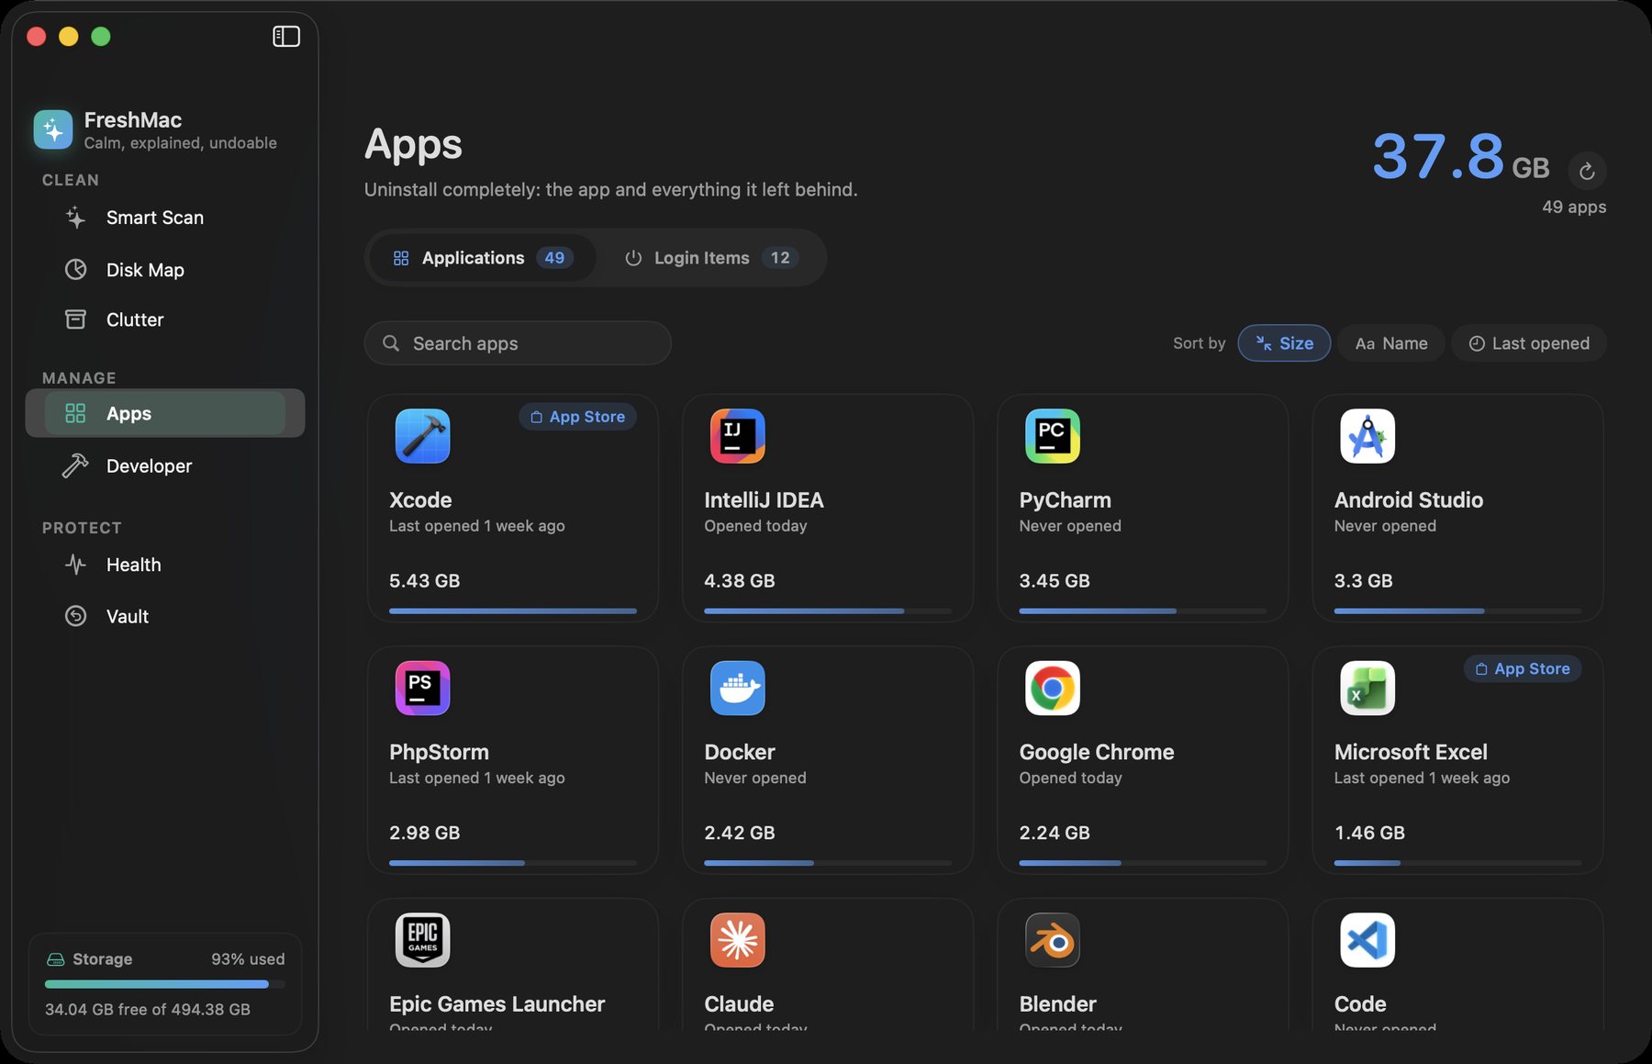Click the 37.8 GB total size

(x=1460, y=158)
